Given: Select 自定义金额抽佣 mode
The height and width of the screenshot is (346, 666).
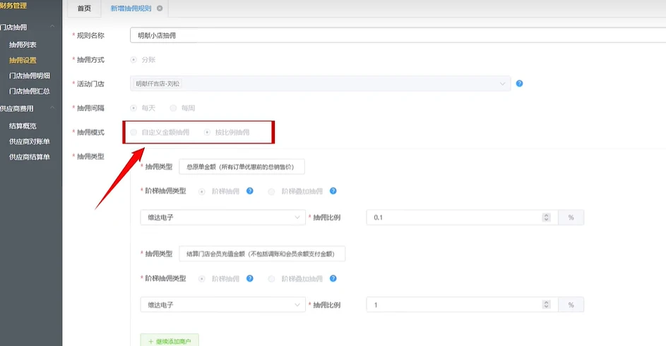Looking at the screenshot, I should tap(133, 133).
